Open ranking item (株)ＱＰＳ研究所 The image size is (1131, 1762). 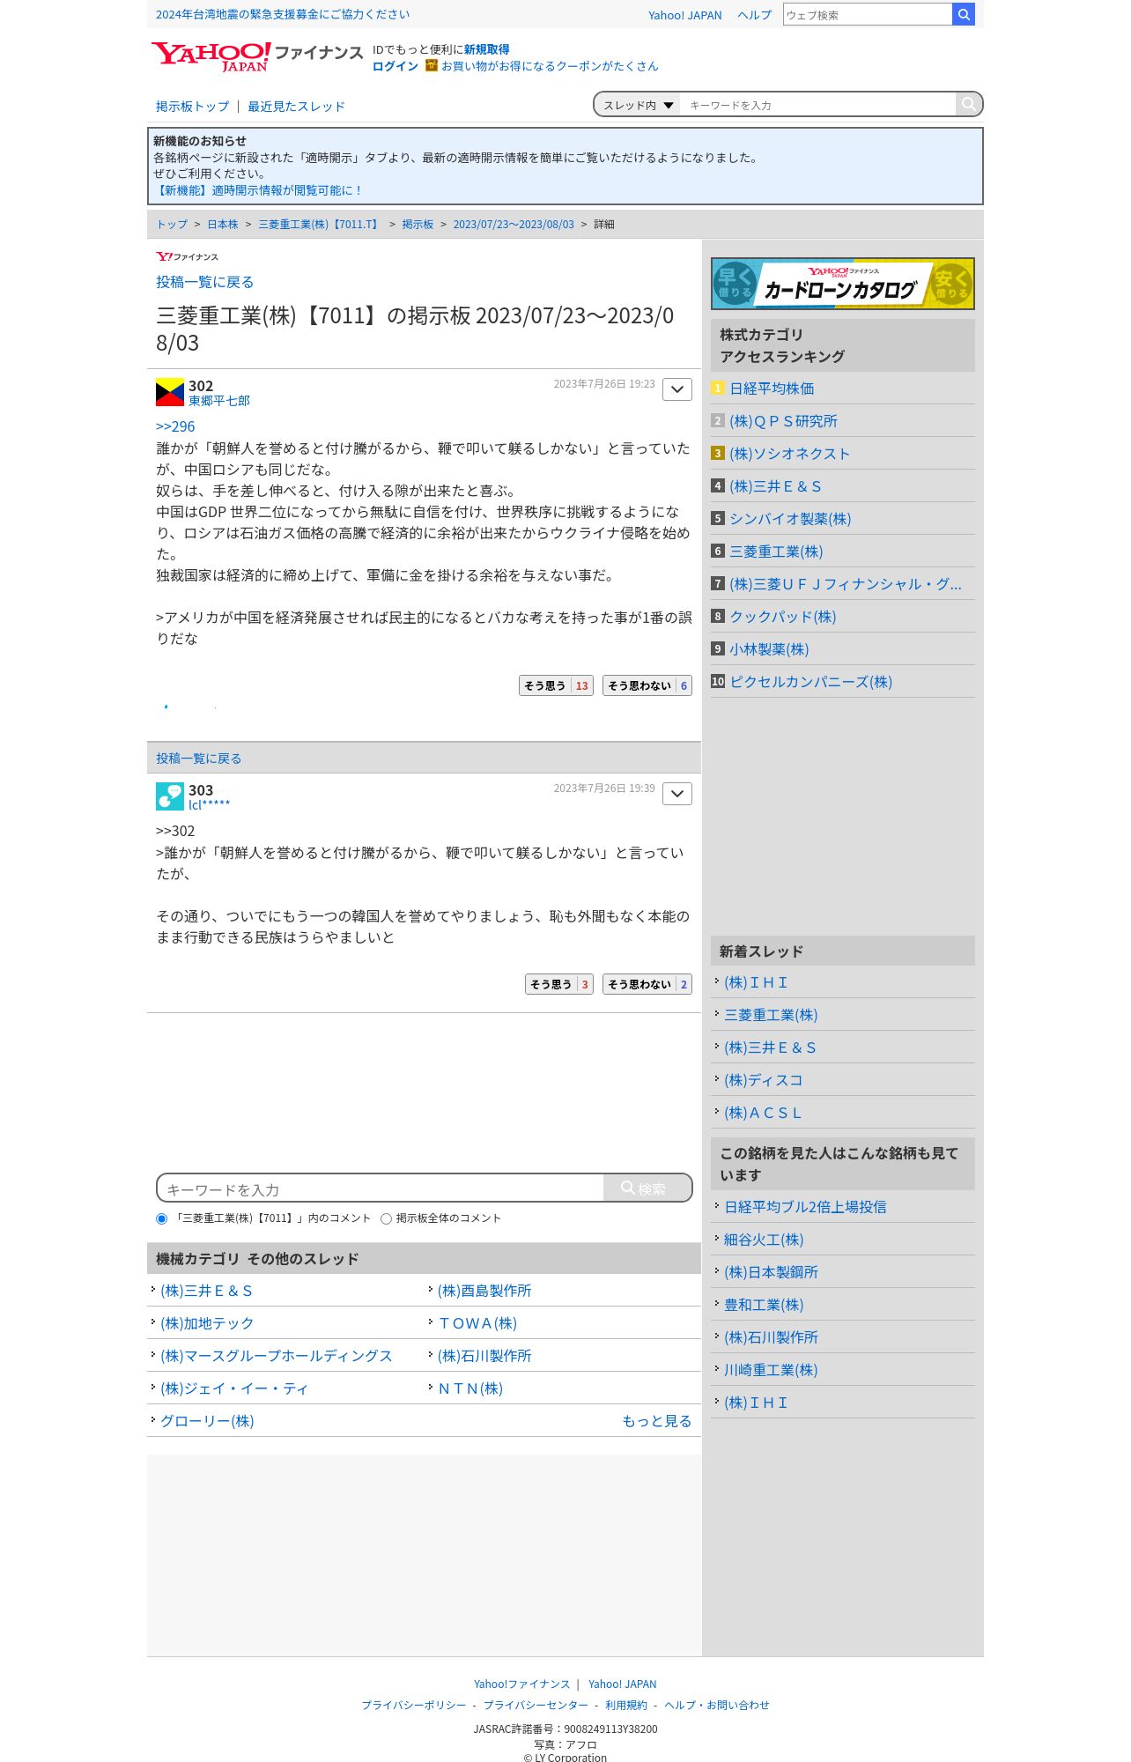tap(783, 421)
